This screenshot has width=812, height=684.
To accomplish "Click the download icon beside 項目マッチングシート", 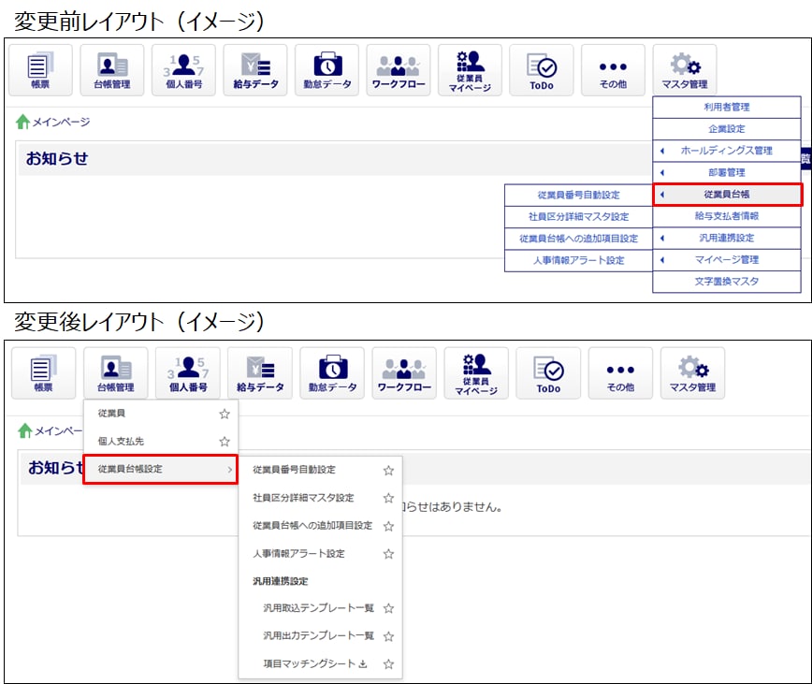I will coord(363,664).
